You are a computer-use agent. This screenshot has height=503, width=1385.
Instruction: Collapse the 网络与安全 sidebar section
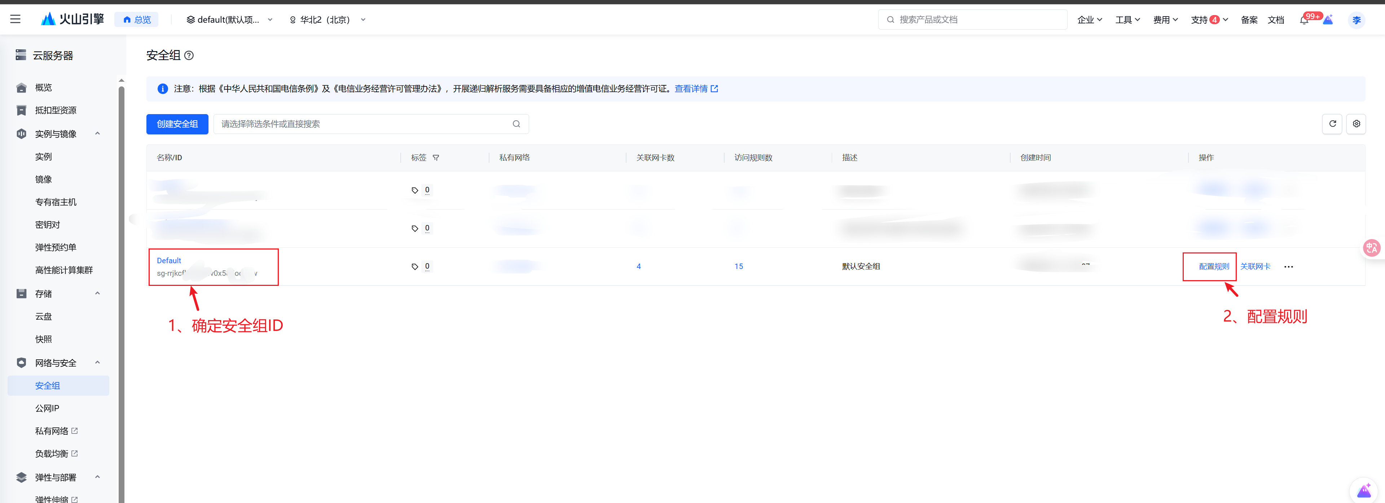tap(97, 363)
